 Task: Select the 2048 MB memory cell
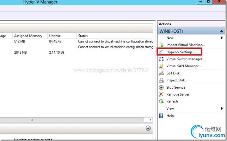pyautogui.click(x=20, y=52)
